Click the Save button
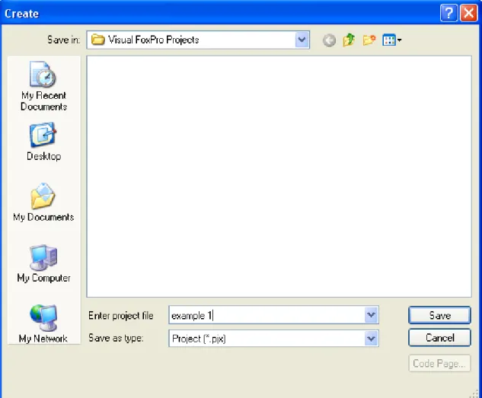Screen dimensions: 482x398 point(439,315)
